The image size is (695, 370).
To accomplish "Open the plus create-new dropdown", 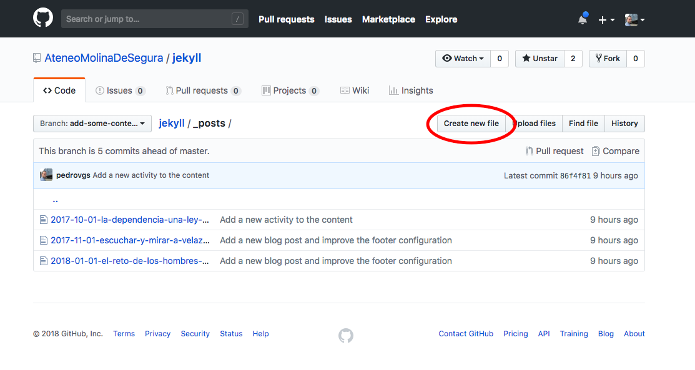I will coord(606,19).
